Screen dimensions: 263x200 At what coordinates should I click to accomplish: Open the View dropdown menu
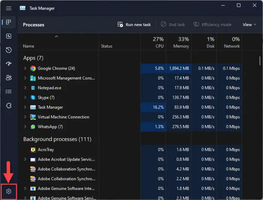249,25
